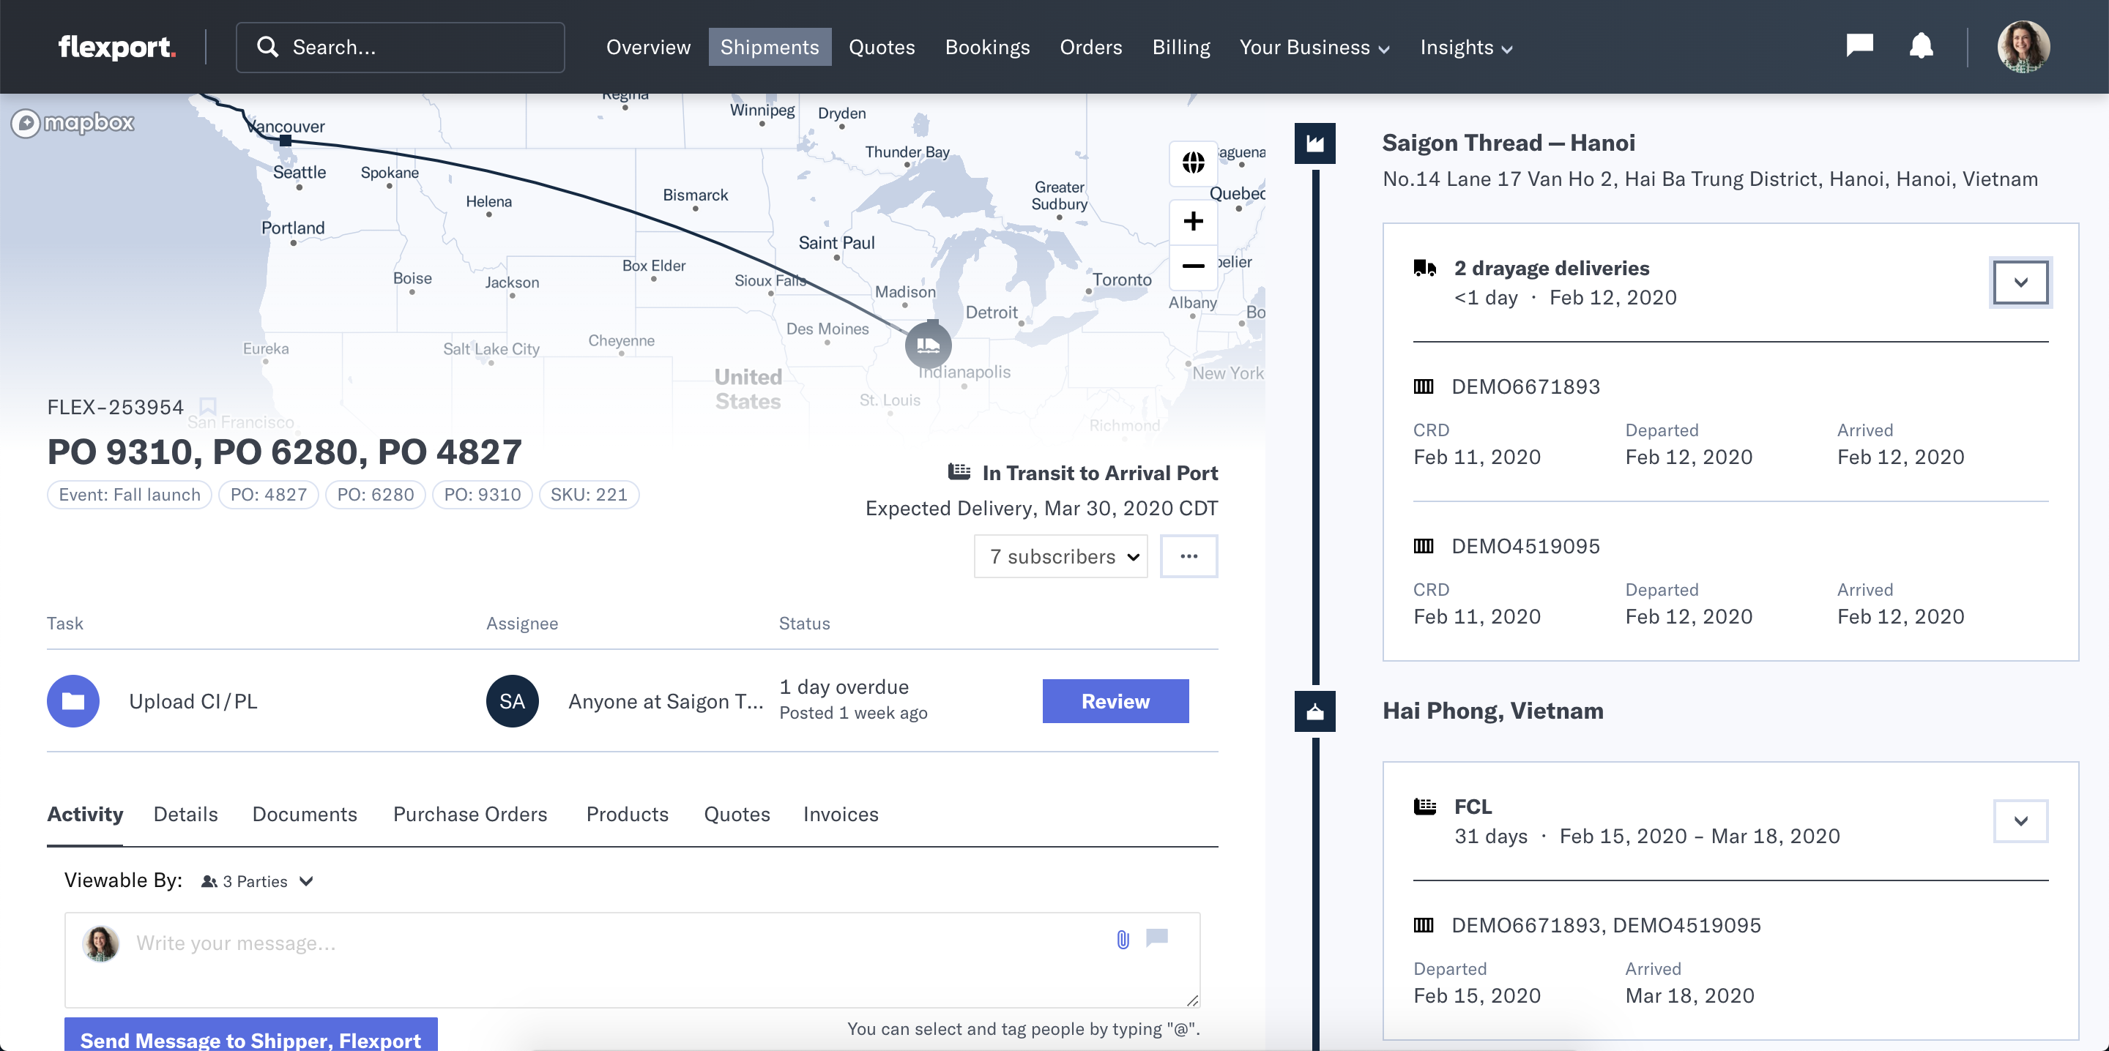Open the 7 subscribers dropdown
Image resolution: width=2109 pixels, height=1051 pixels.
tap(1060, 556)
